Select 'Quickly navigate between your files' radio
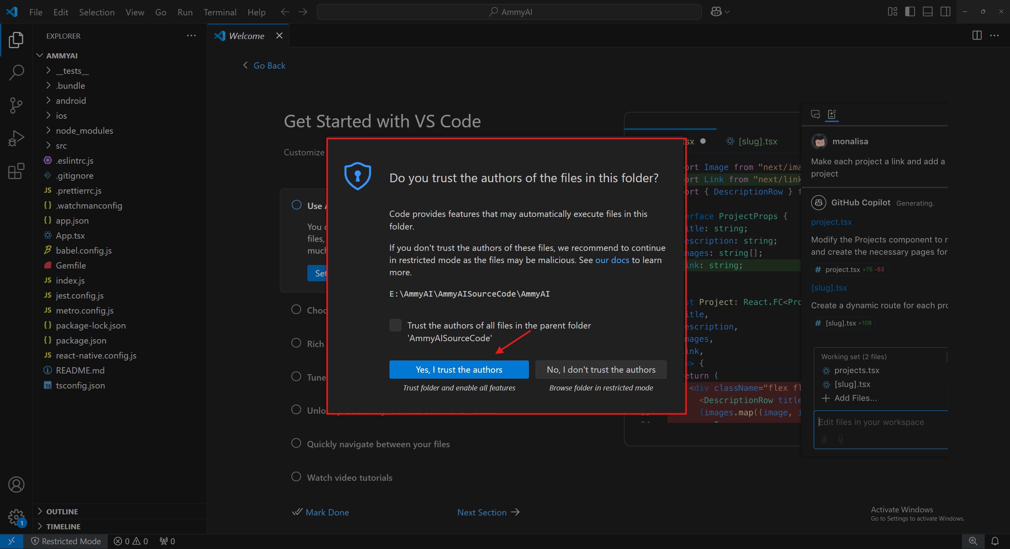This screenshot has width=1010, height=549. pos(296,443)
